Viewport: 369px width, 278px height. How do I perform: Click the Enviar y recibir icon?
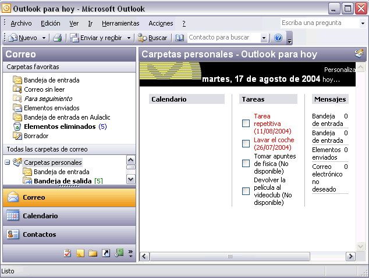(74, 38)
